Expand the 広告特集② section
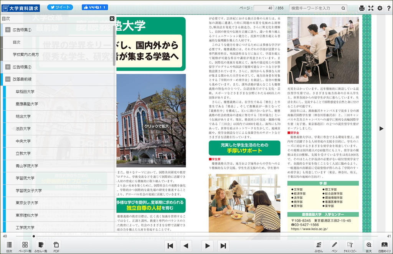The width and height of the screenshot is (393, 254). [8, 67]
